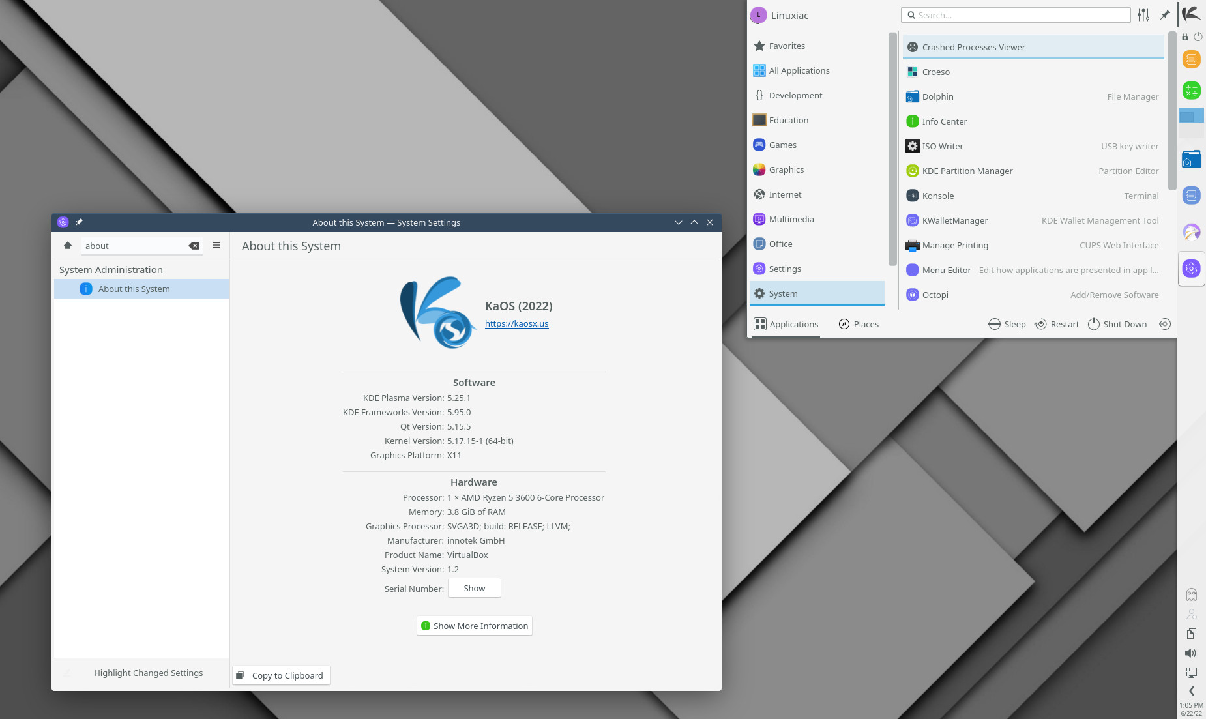Launch KDE Partition Manager
Image resolution: width=1206 pixels, height=719 pixels.
coord(1033,171)
